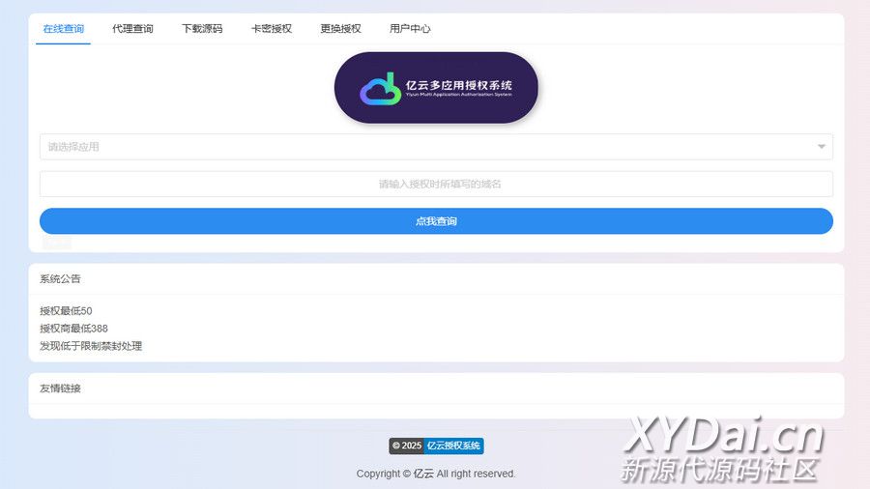Image resolution: width=870 pixels, height=489 pixels.
Task: Expand the 请选择应用 dropdown arrow
Action: [821, 147]
